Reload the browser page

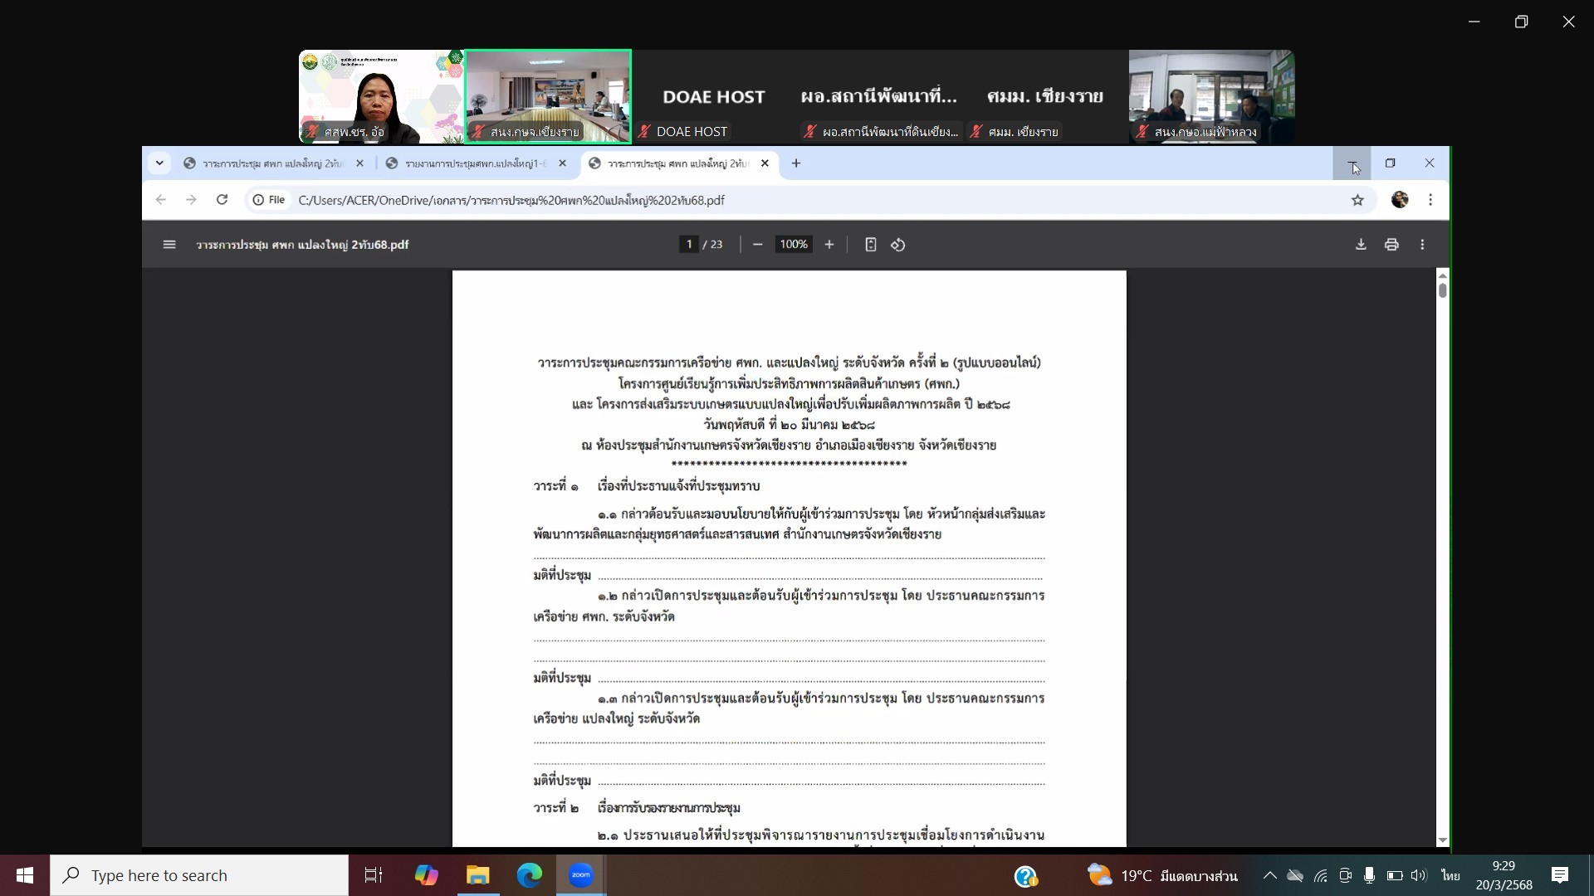[x=222, y=200]
